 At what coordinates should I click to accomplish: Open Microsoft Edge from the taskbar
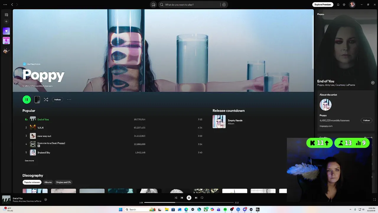coord(186,209)
